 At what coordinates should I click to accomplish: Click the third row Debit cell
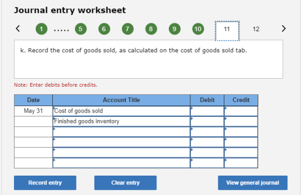[x=207, y=132]
